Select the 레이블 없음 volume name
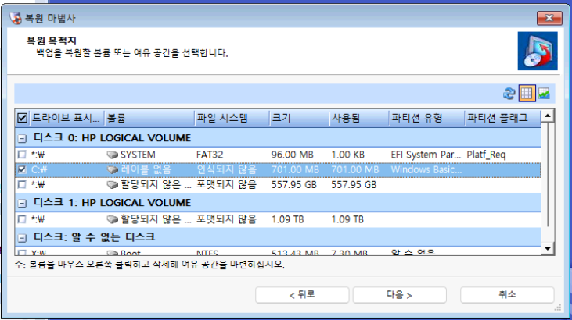This screenshot has height=320, width=572. [x=146, y=169]
